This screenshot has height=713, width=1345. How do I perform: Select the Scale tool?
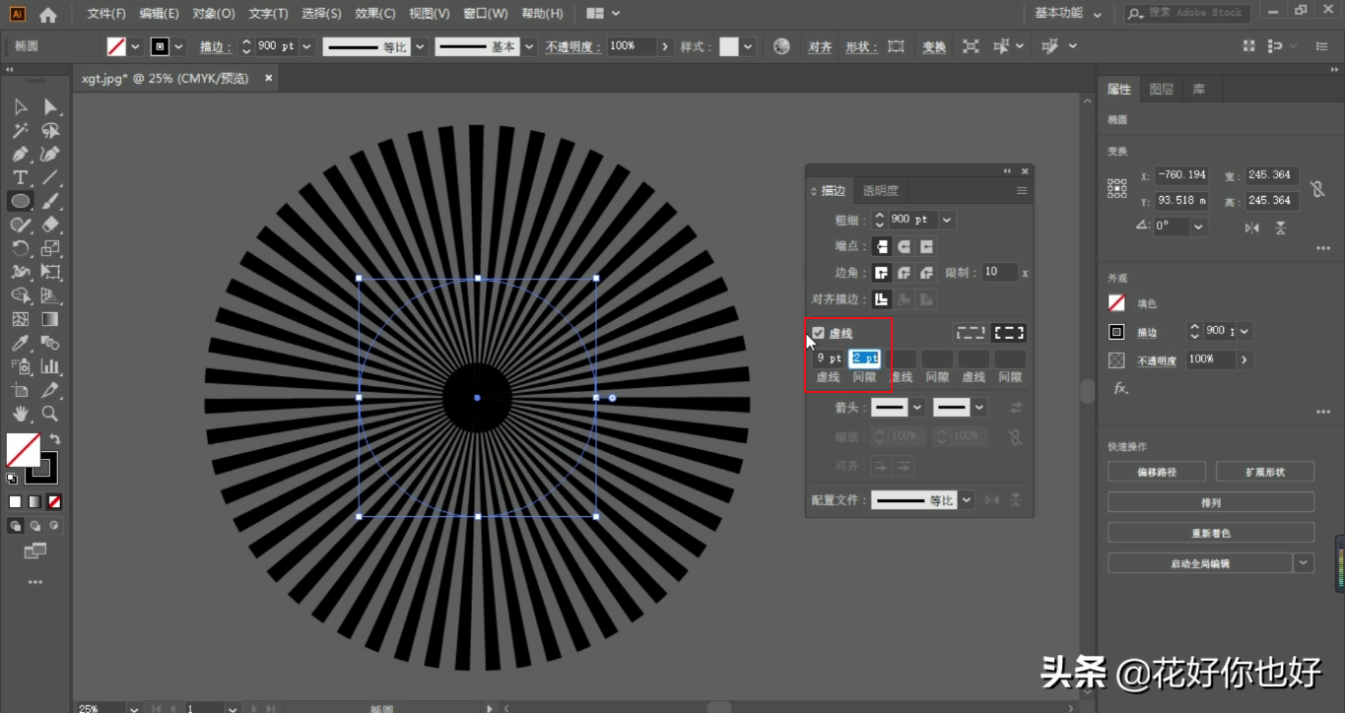[50, 248]
